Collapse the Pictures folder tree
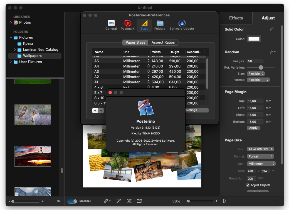Viewport: 289px width, 210px height. tap(11, 37)
